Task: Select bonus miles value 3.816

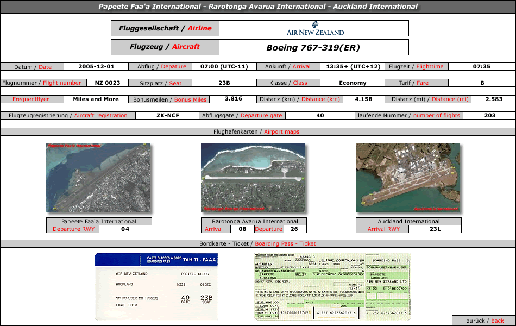Action: click(x=234, y=99)
